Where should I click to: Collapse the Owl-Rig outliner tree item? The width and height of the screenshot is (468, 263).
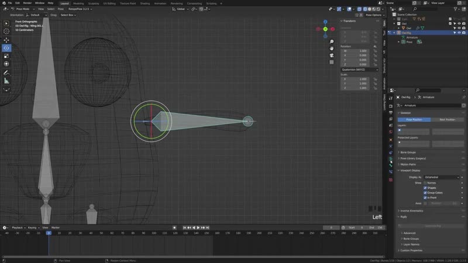(394, 33)
